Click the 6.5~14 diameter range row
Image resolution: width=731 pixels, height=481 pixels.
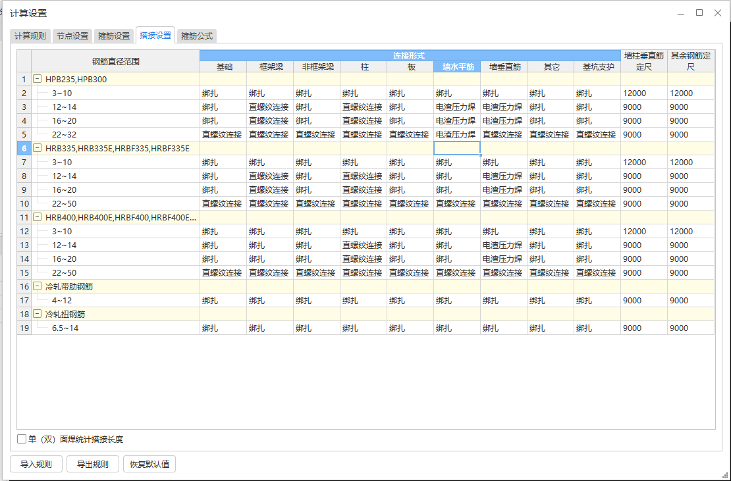click(65, 328)
